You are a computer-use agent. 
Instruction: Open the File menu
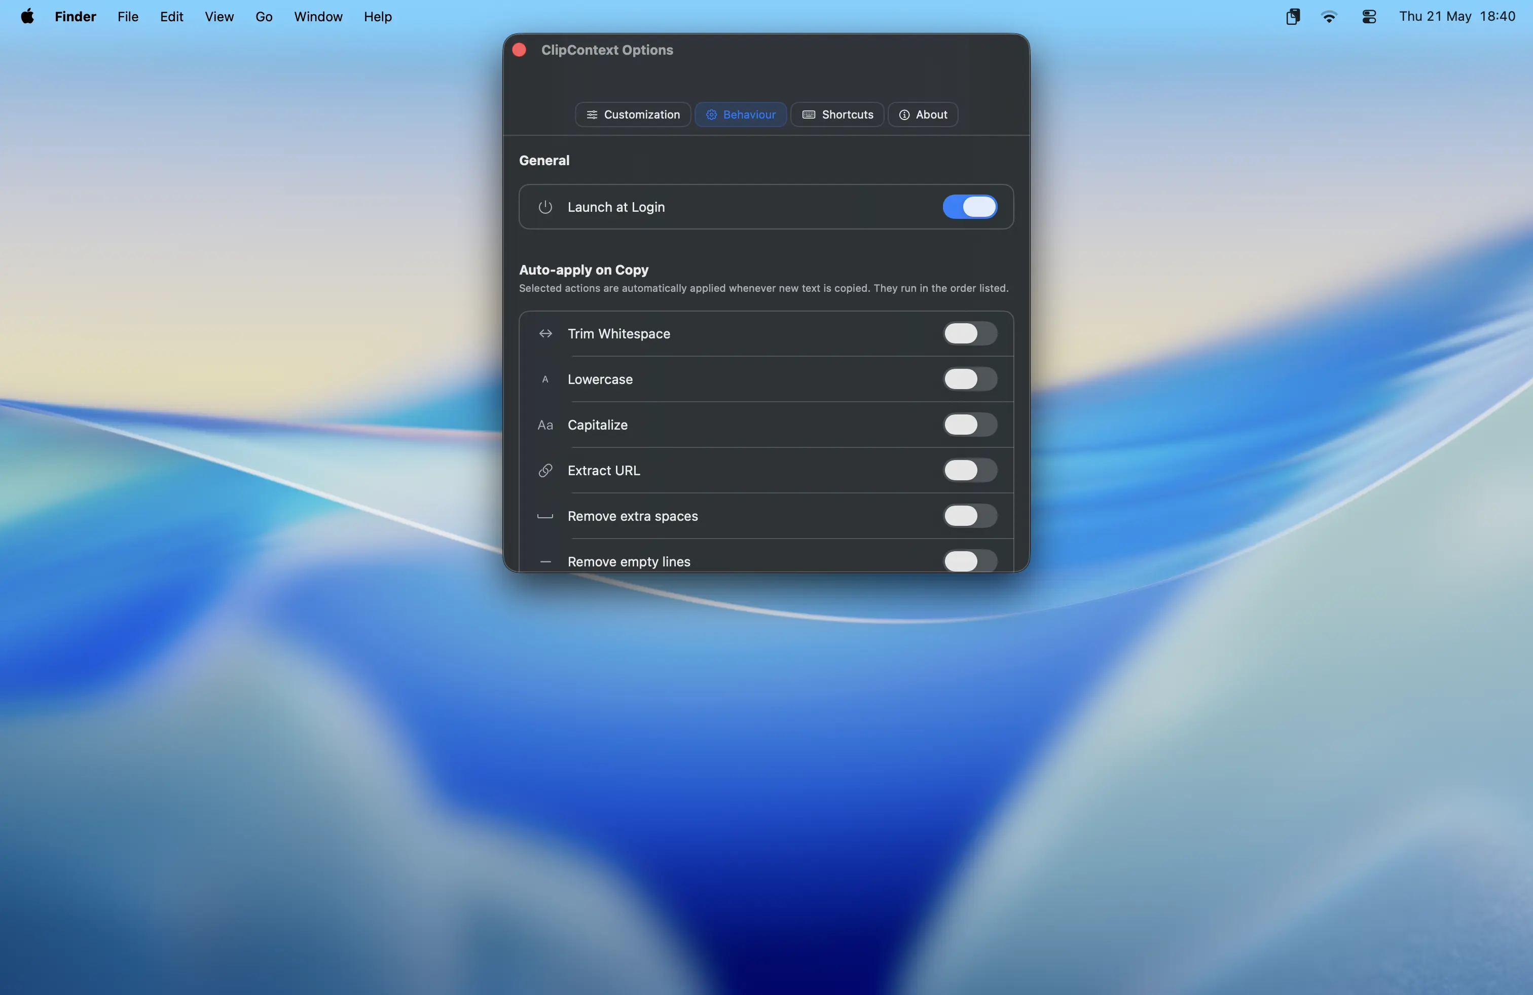128,17
